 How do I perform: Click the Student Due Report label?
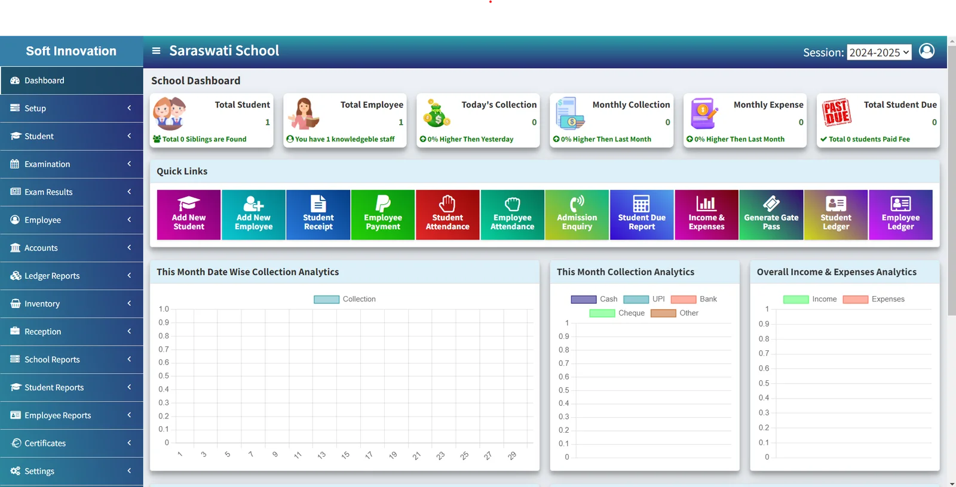coord(642,222)
